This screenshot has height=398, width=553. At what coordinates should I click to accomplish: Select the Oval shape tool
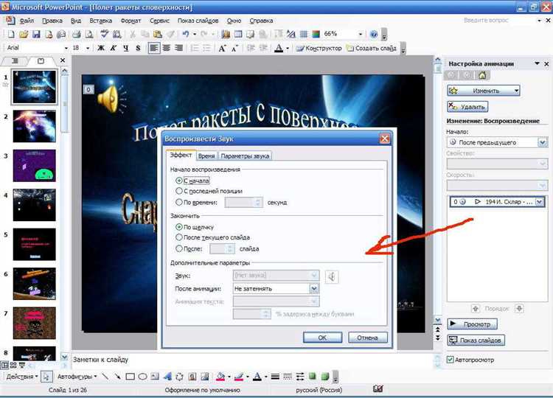[x=142, y=377]
